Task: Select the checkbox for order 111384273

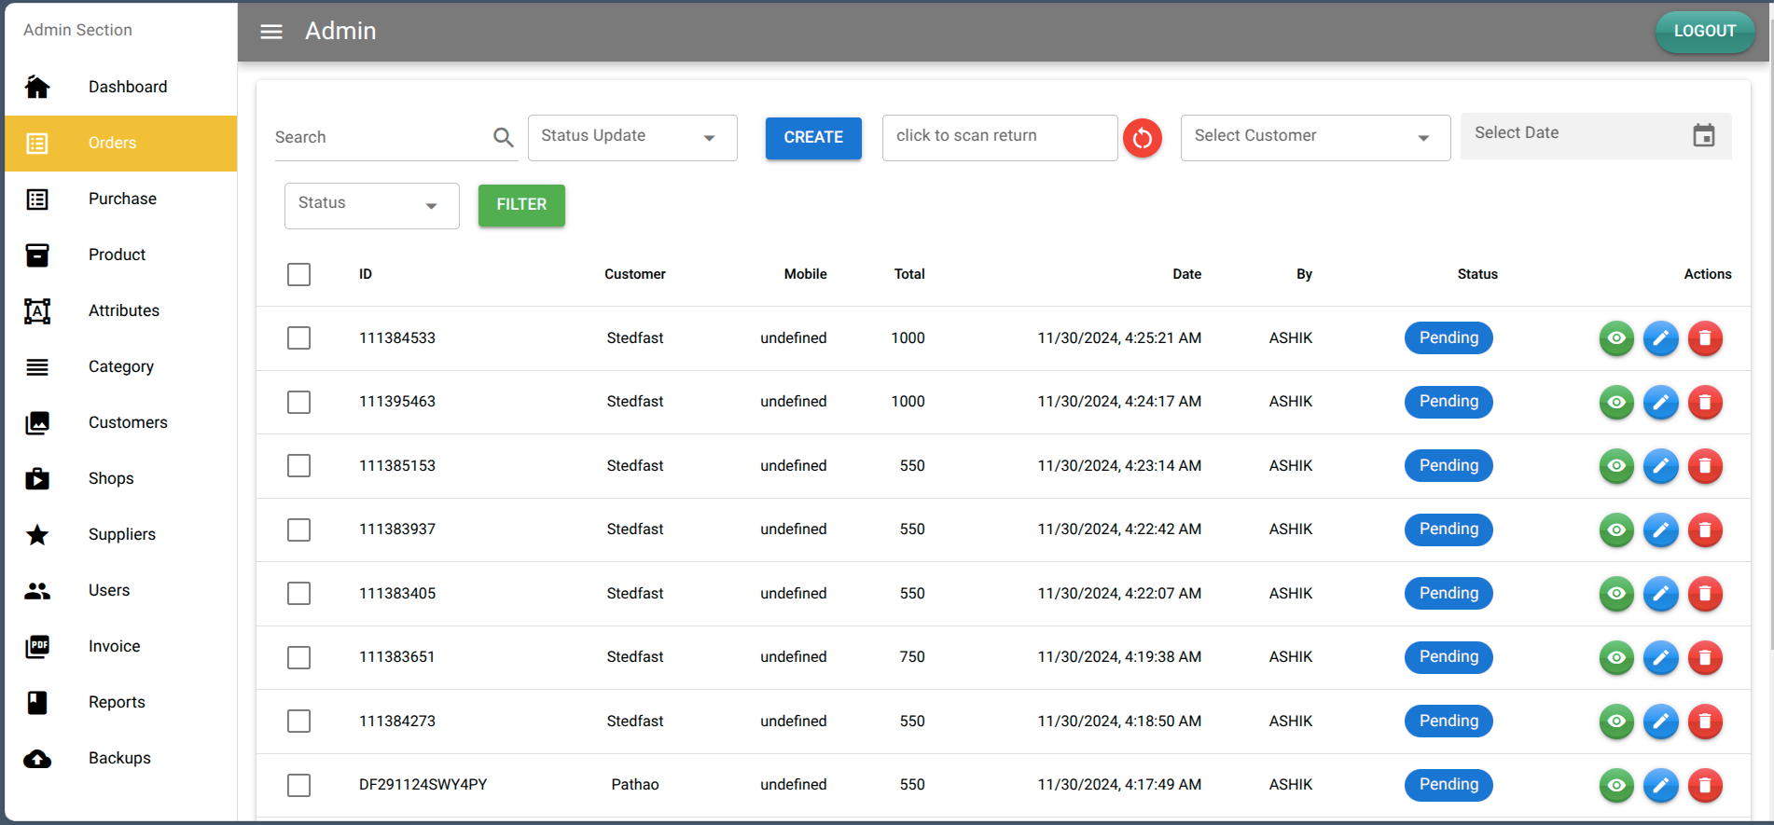Action: [298, 722]
